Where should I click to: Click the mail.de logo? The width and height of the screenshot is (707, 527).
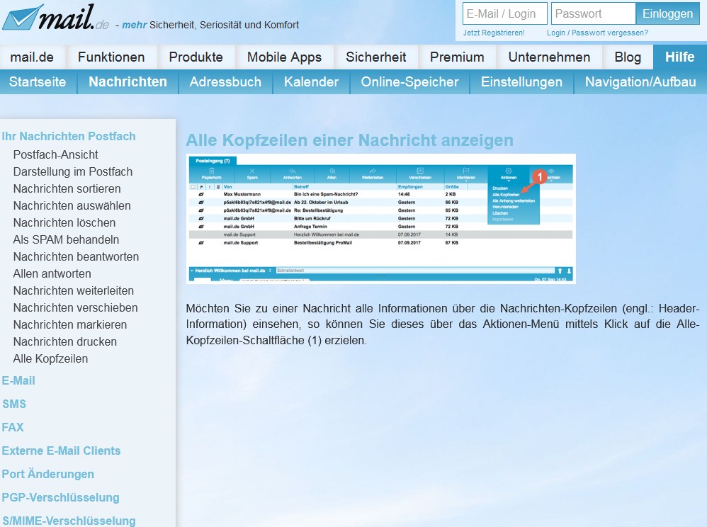tap(56, 18)
